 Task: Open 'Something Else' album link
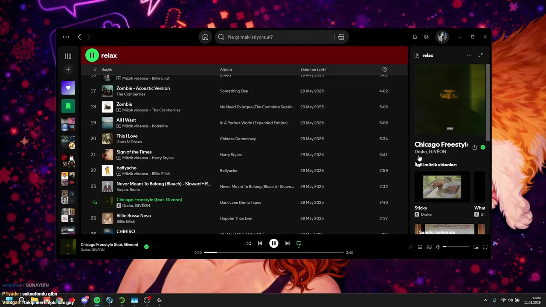pyautogui.click(x=234, y=91)
